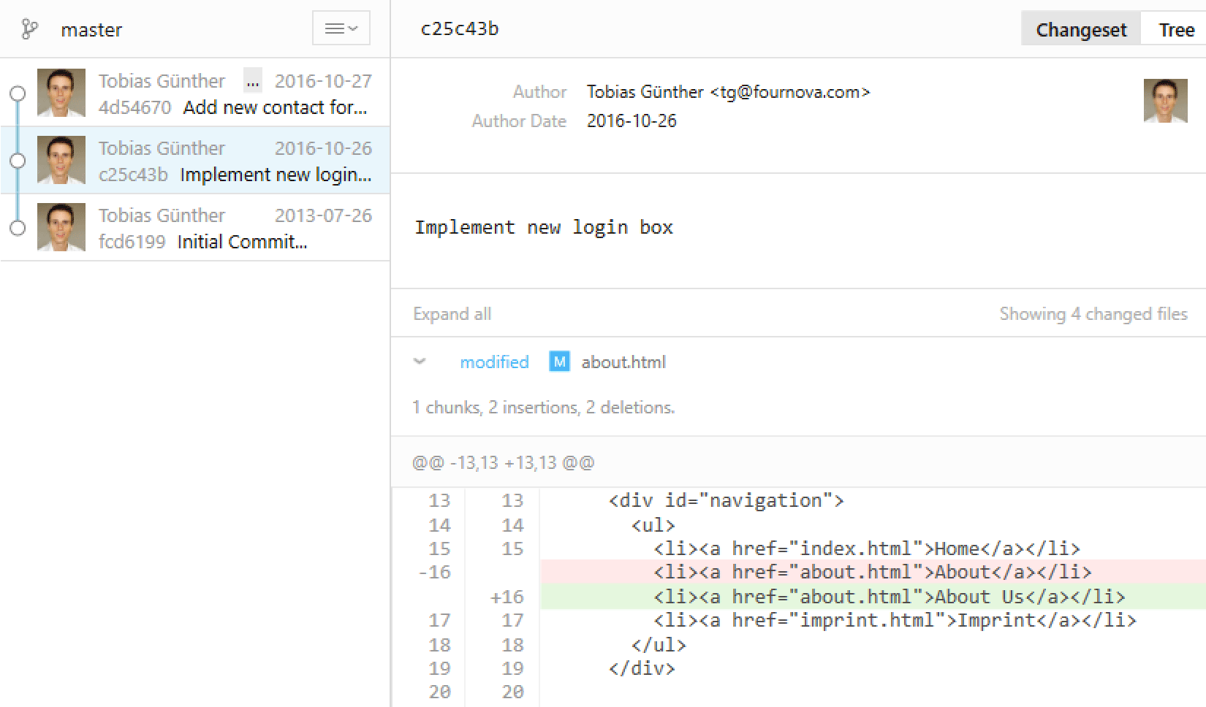
Task: Click the blue M modified status icon
Action: [559, 362]
